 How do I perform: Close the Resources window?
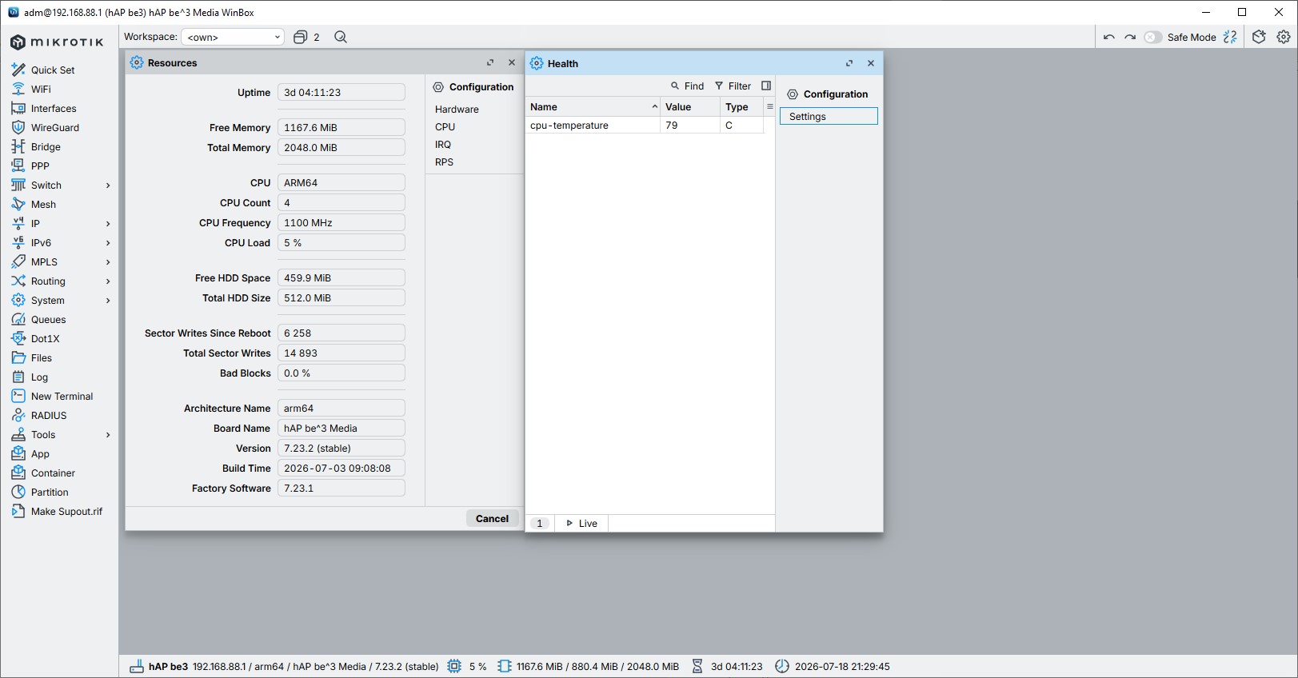512,62
